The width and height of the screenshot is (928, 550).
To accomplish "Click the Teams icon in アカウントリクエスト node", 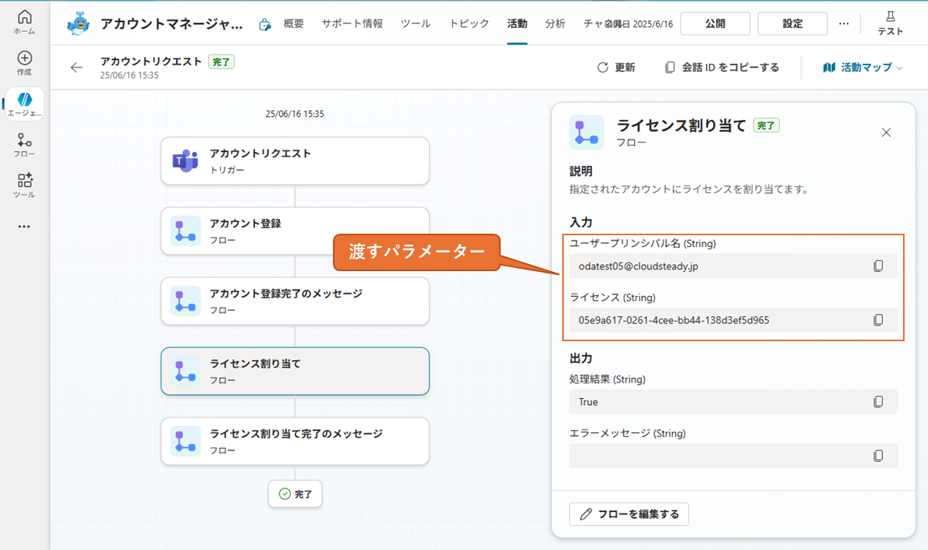I will (186, 160).
